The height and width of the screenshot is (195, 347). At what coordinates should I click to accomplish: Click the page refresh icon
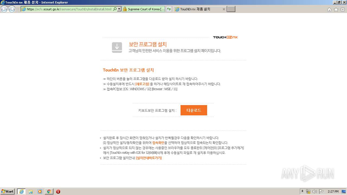coord(169,9)
